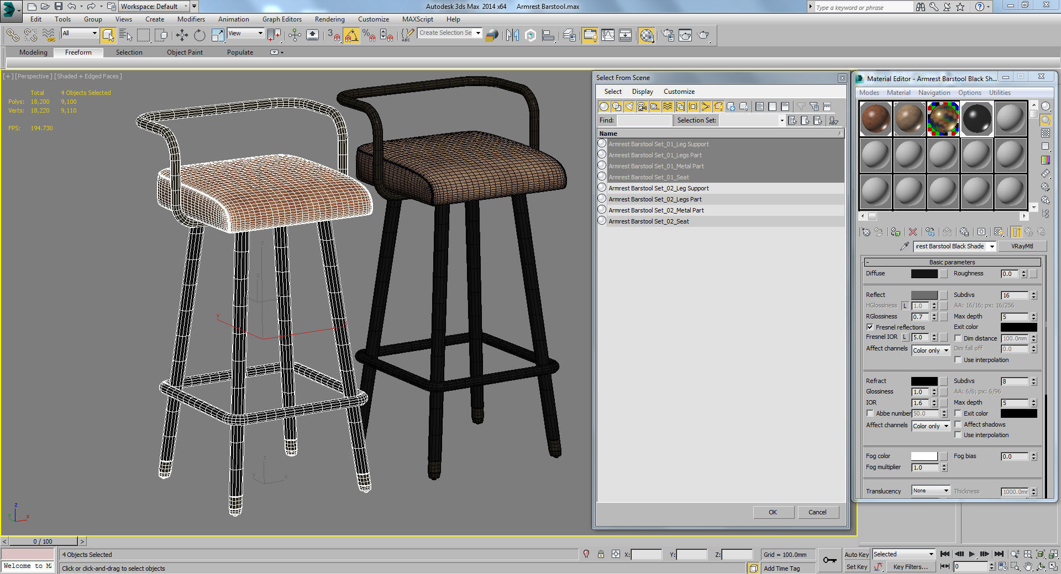
Task: Open Display menu in Select From Scene
Action: [x=642, y=92]
